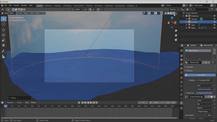Open the File menu
The height and width of the screenshot is (122, 217).
tap(5, 5)
